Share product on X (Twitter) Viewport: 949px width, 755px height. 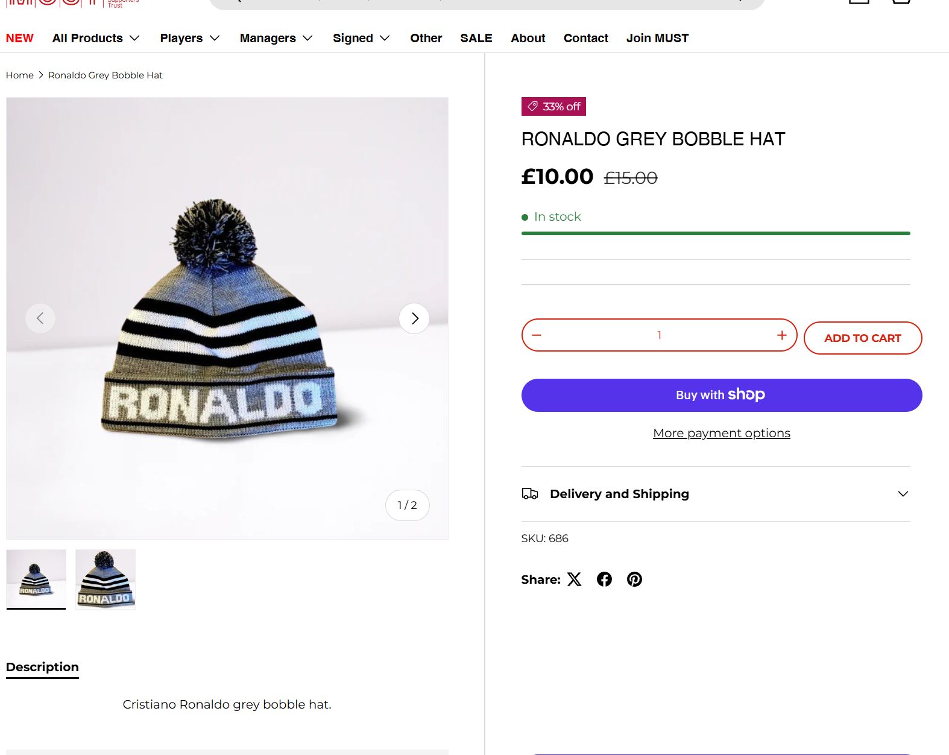(575, 580)
